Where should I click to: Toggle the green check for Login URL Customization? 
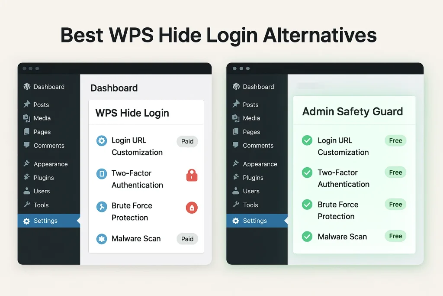point(307,140)
